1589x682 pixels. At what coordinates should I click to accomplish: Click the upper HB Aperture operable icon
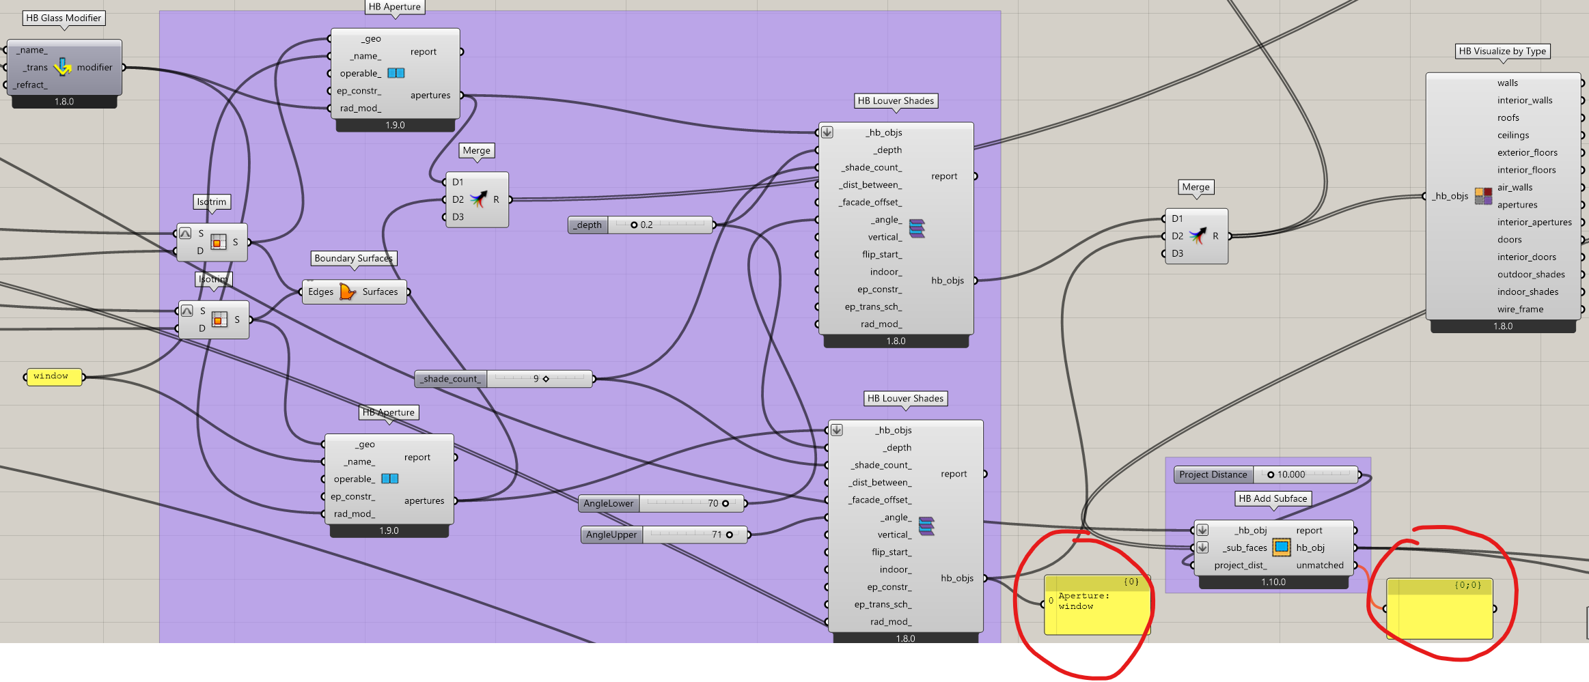click(x=396, y=73)
